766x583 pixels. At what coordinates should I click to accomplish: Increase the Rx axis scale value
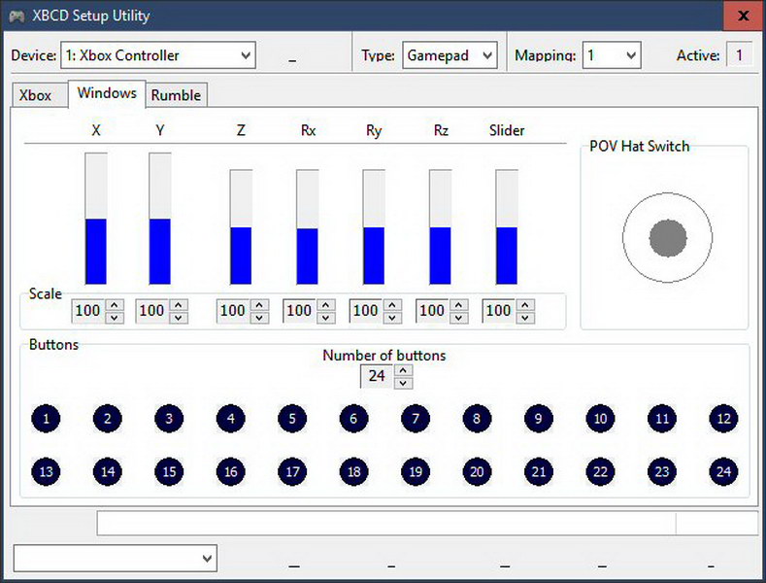point(326,305)
